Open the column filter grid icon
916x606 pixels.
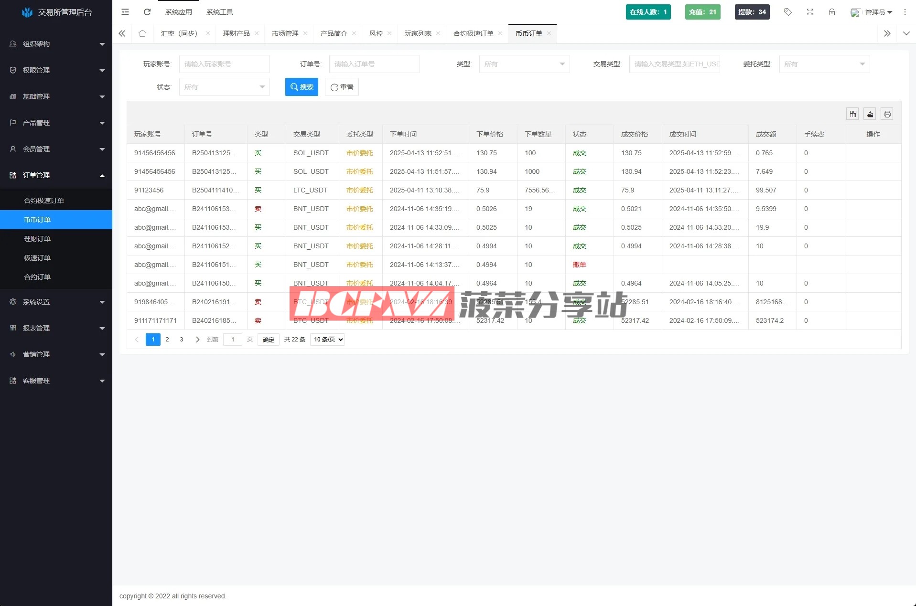coord(853,114)
